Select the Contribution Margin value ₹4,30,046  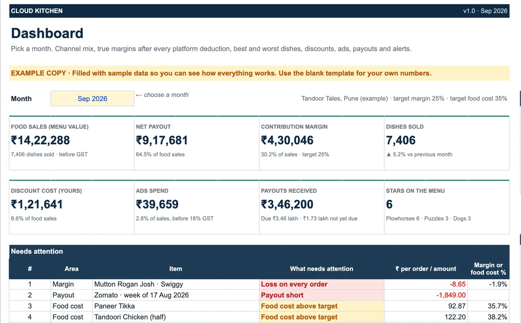pyautogui.click(x=287, y=140)
